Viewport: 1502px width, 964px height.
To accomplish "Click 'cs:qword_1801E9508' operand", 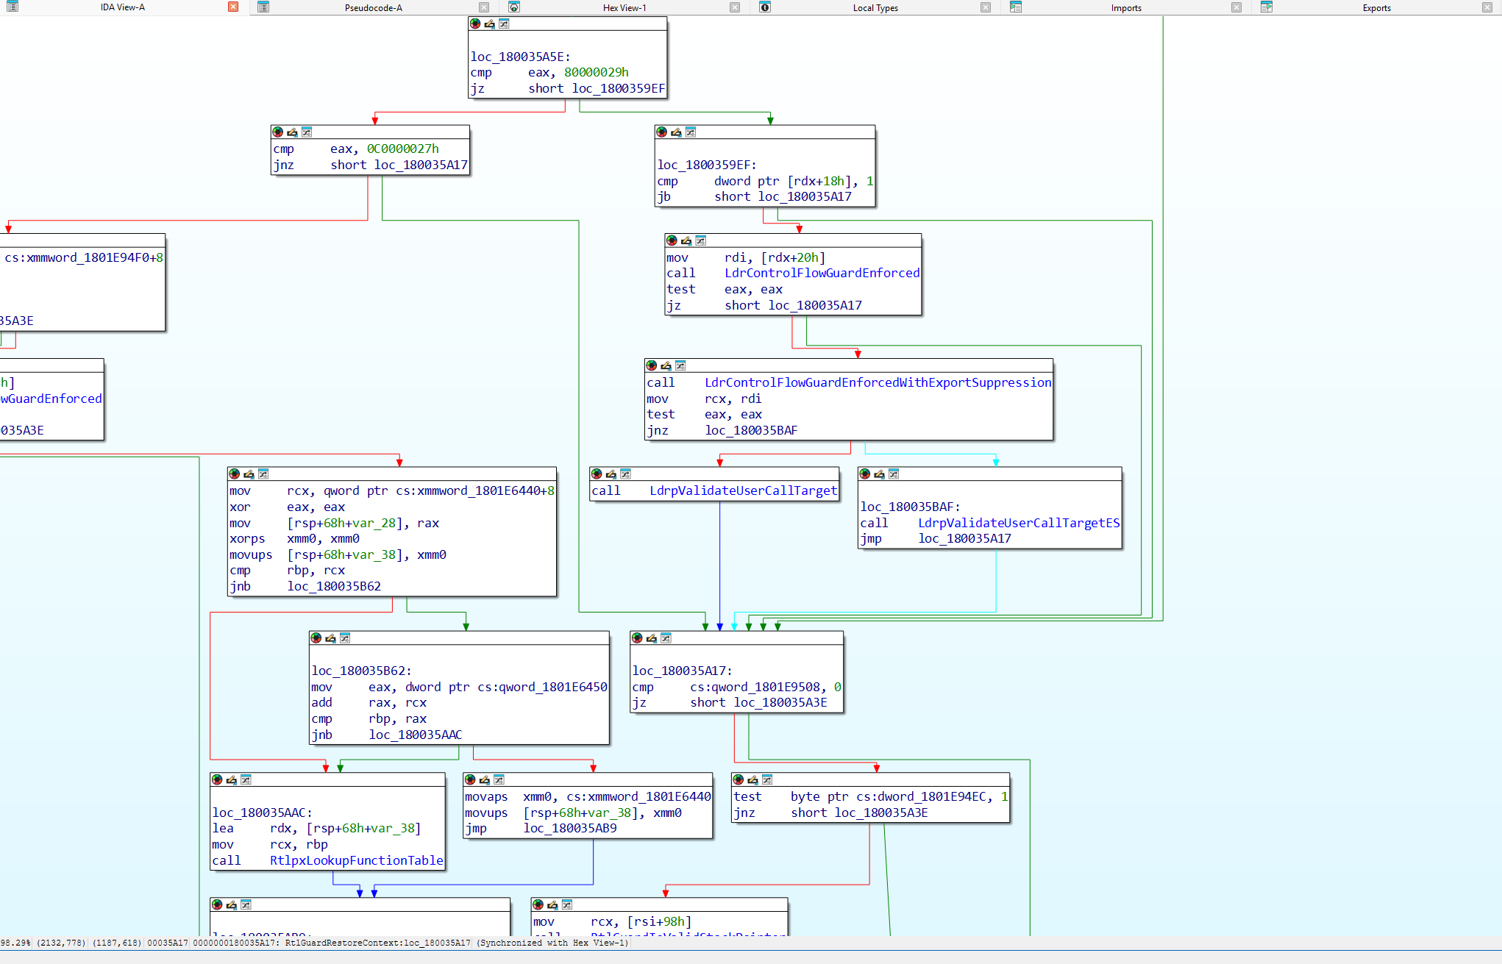I will coord(755,687).
